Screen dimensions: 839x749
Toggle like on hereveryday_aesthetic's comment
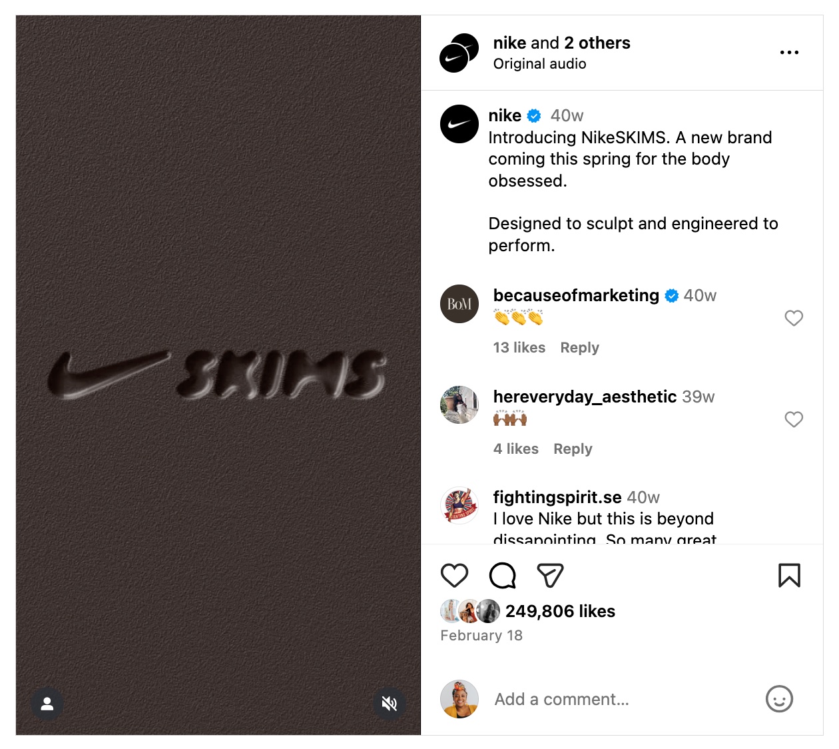tap(794, 420)
